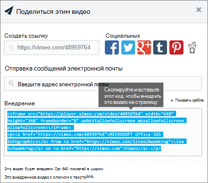
Task: Click the 'Внедрение' label
Action: [20, 103]
